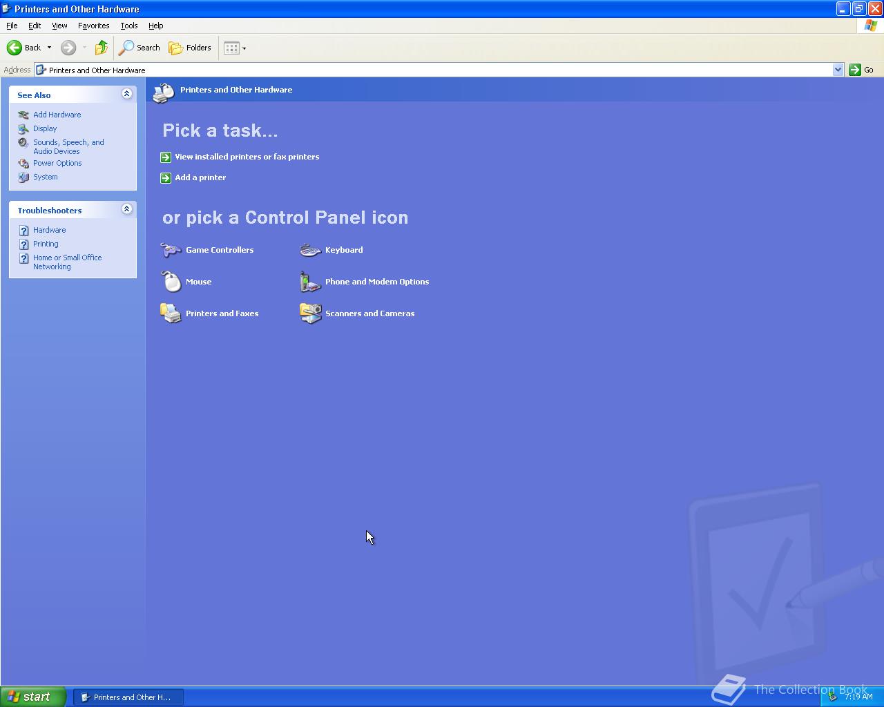This screenshot has width=884, height=707.
Task: Open the Printing troubleshooter link
Action: [46, 244]
